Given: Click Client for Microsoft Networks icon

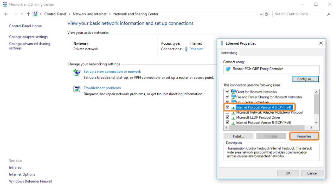Looking at the screenshot, I should pyautogui.click(x=233, y=92).
